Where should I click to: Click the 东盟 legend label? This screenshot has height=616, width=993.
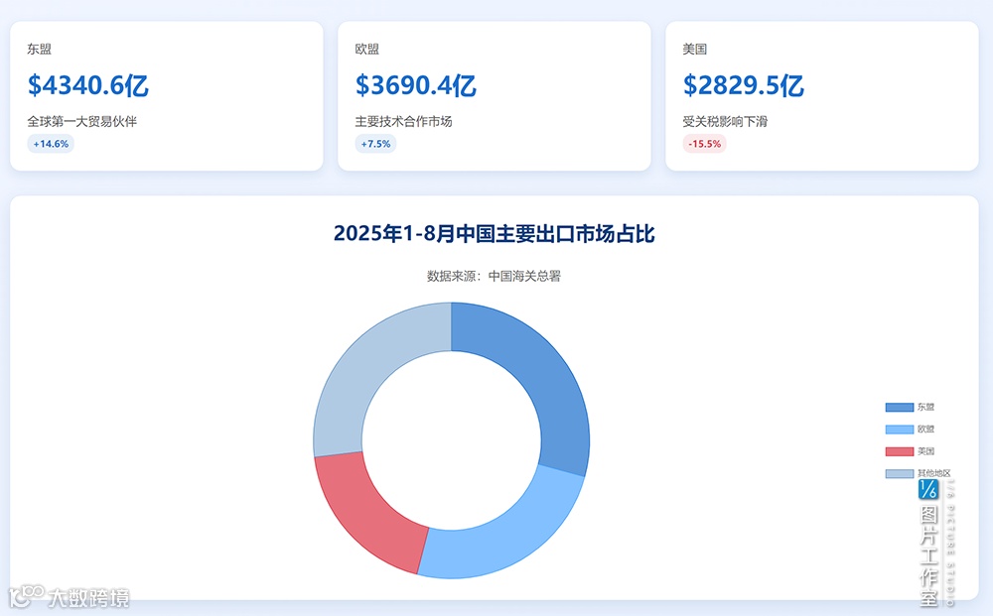(925, 408)
